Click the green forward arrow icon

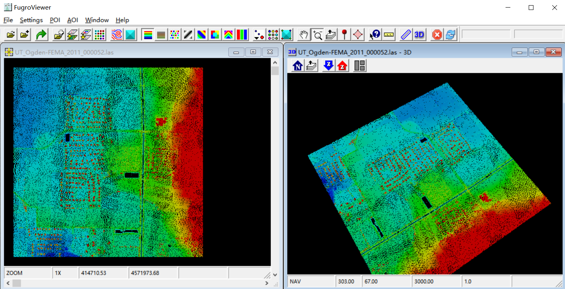click(x=41, y=35)
